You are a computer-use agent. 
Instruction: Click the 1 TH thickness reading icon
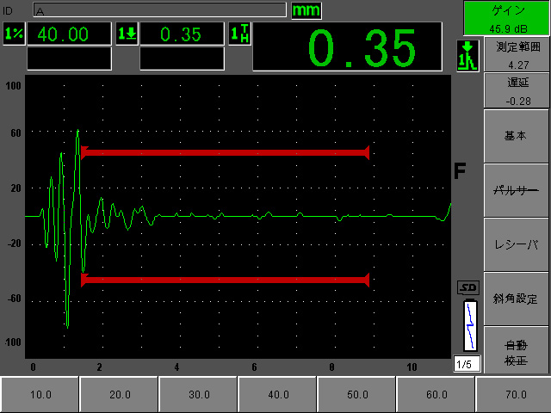(239, 34)
